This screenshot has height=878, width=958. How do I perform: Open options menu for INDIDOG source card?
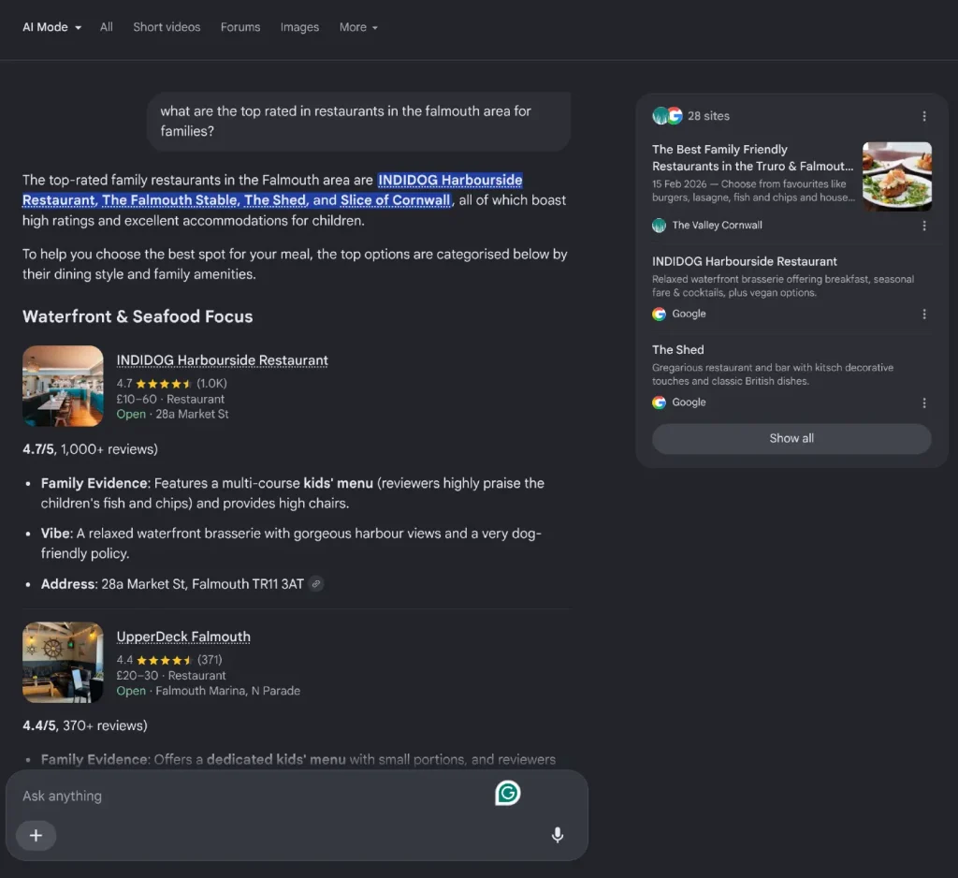coord(923,314)
